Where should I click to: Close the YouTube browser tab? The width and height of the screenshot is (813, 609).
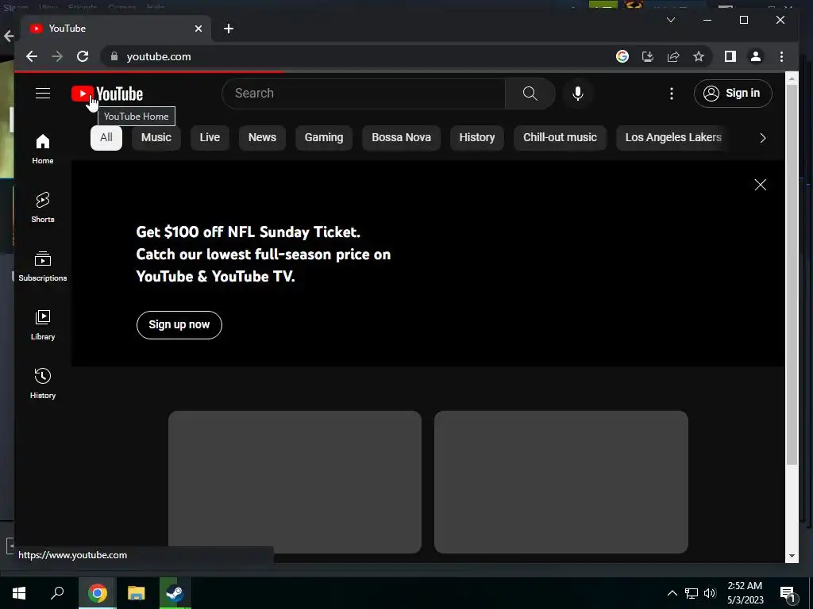pyautogui.click(x=198, y=29)
